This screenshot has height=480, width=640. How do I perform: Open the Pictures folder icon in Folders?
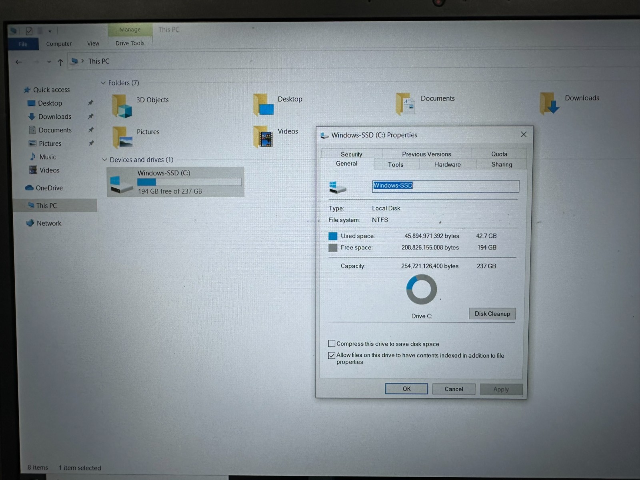(122, 137)
